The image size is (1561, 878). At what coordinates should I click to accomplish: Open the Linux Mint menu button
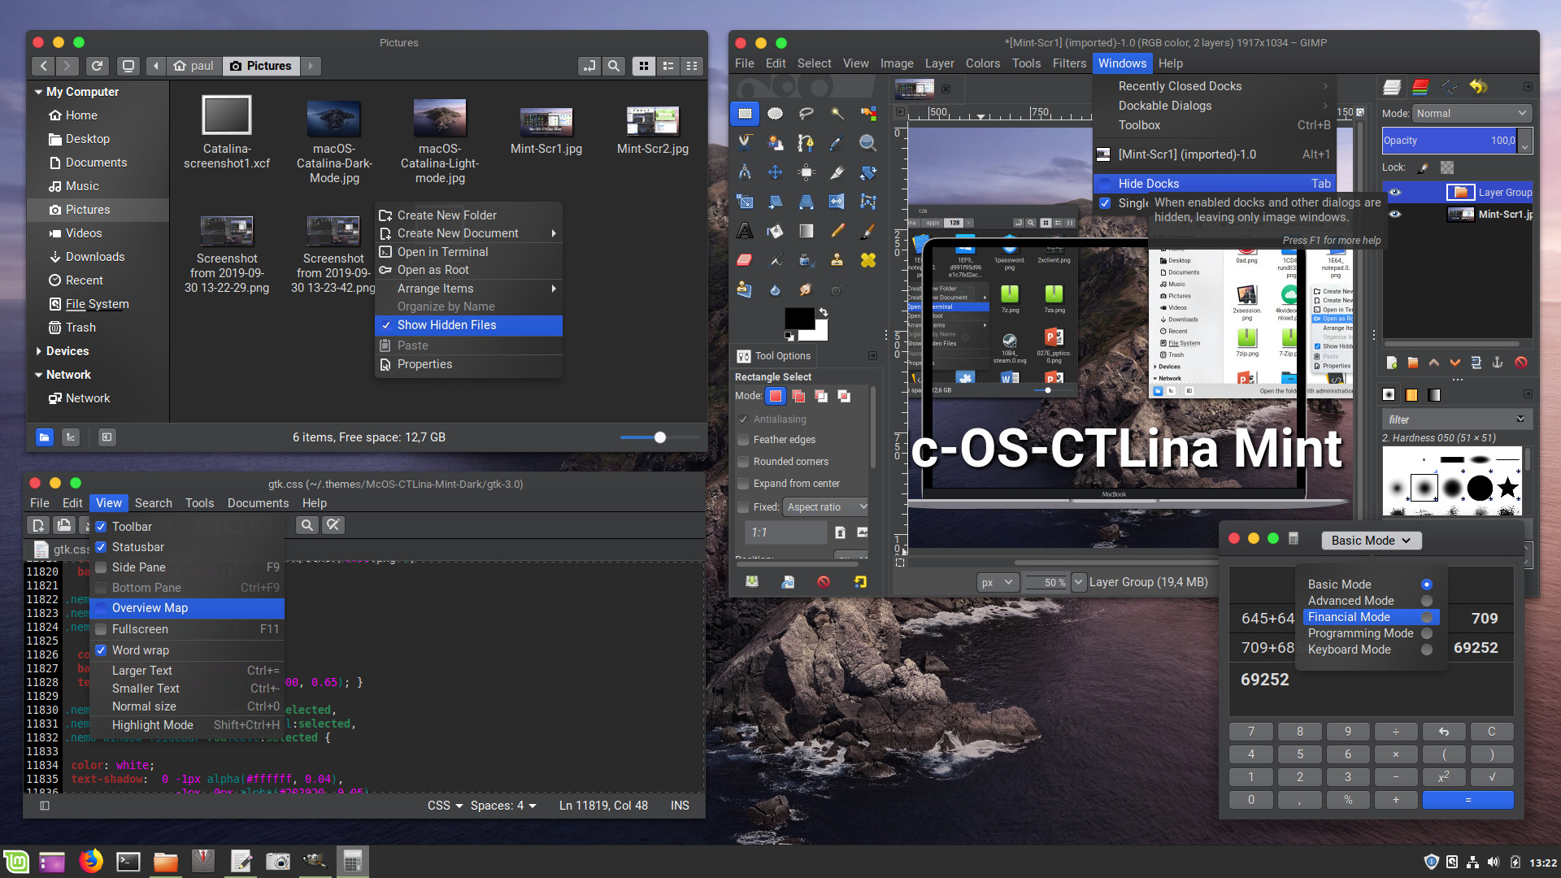16,862
